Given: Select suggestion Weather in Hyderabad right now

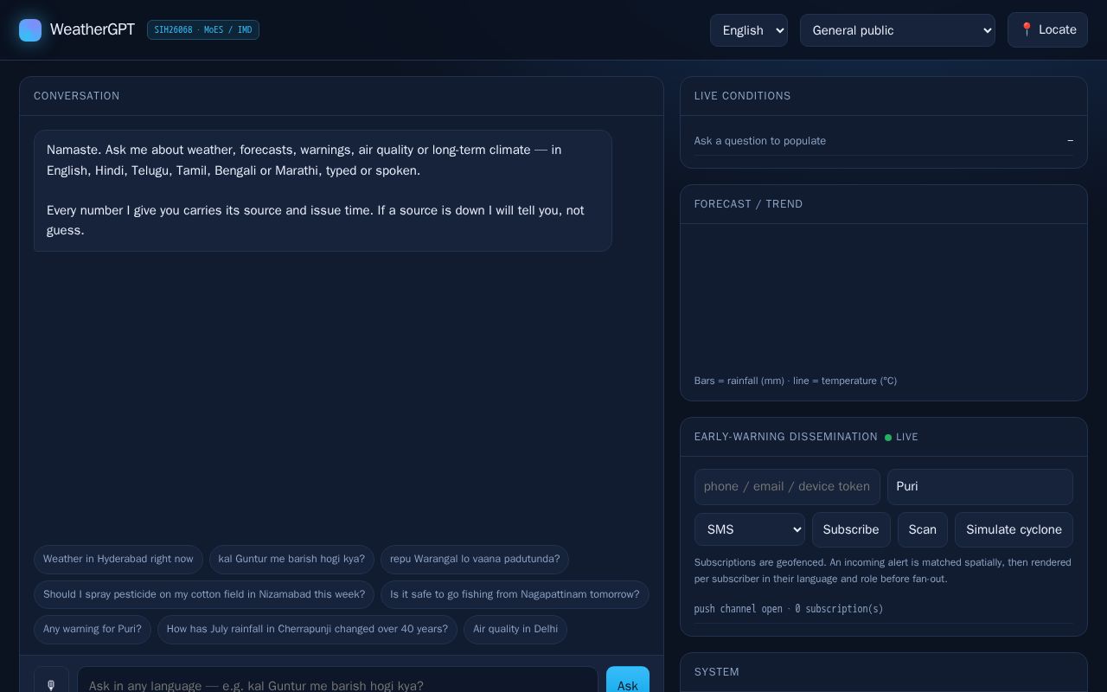Looking at the screenshot, I should [118, 559].
